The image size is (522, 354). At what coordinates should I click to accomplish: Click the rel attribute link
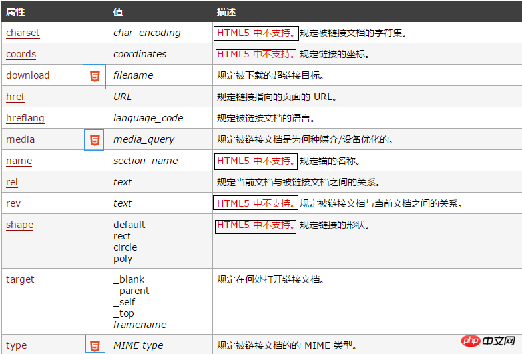coord(12,182)
